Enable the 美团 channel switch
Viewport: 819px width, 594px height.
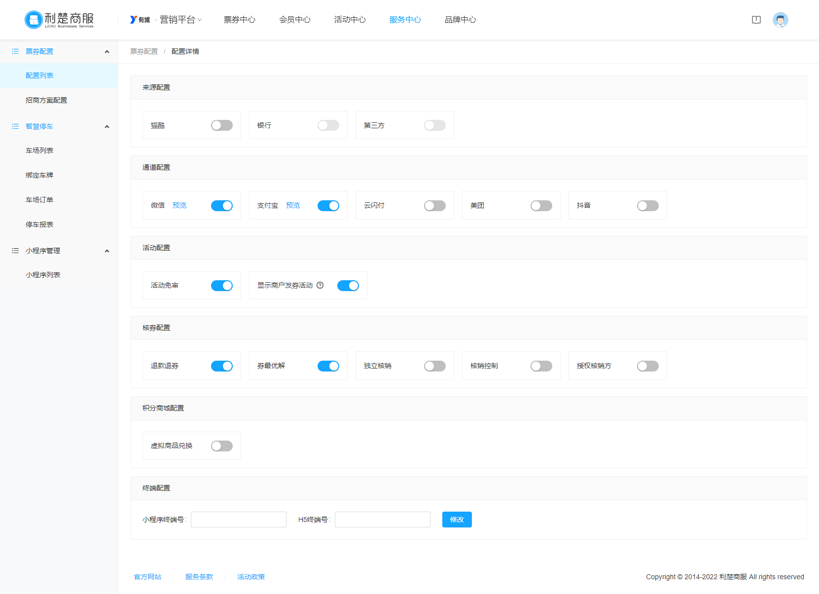[x=541, y=206]
